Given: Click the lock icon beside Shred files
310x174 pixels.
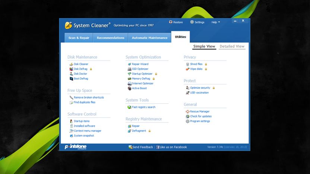Looking at the screenshot, I should [206, 64].
